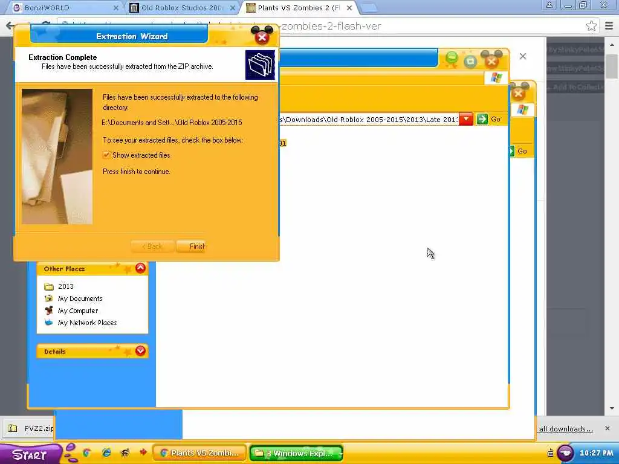619x464 pixels.
Task: Click the Chrome back arrow
Action: click(x=10, y=25)
